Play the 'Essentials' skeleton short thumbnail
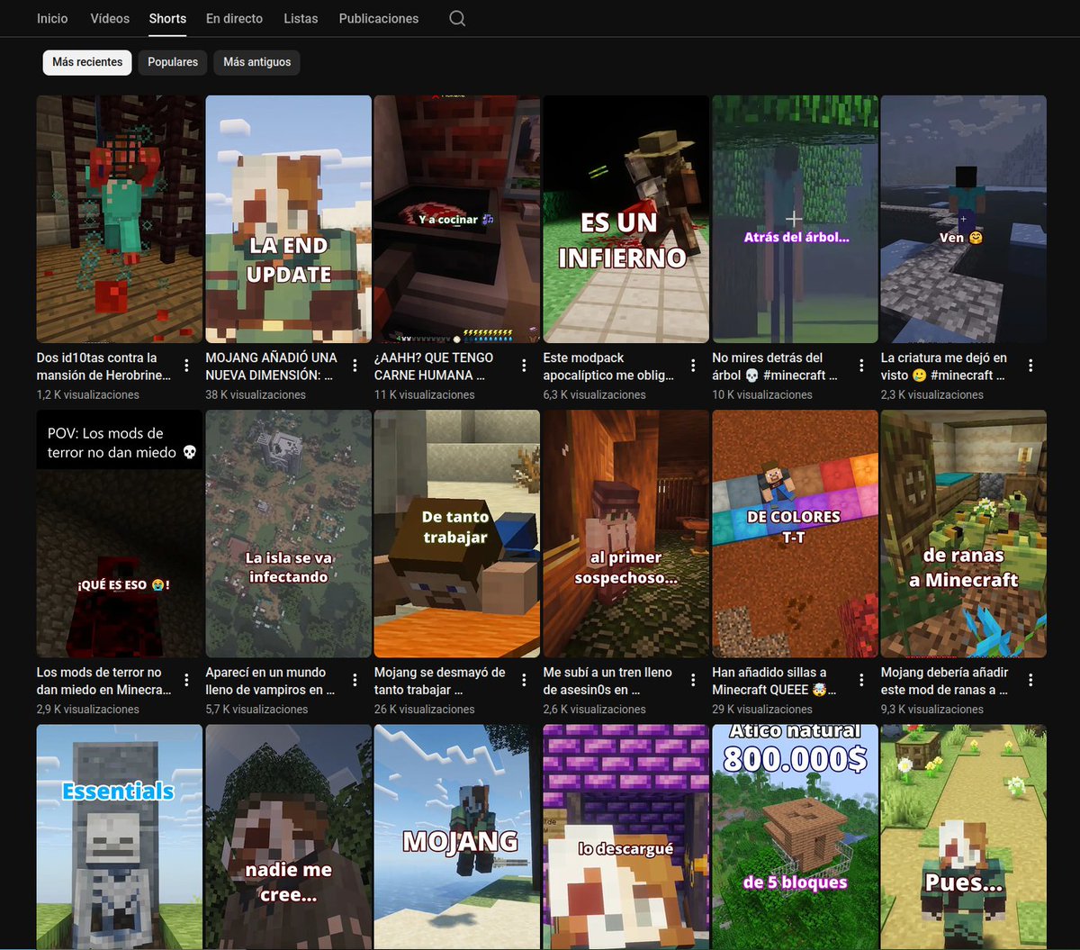The width and height of the screenshot is (1080, 950). click(120, 837)
